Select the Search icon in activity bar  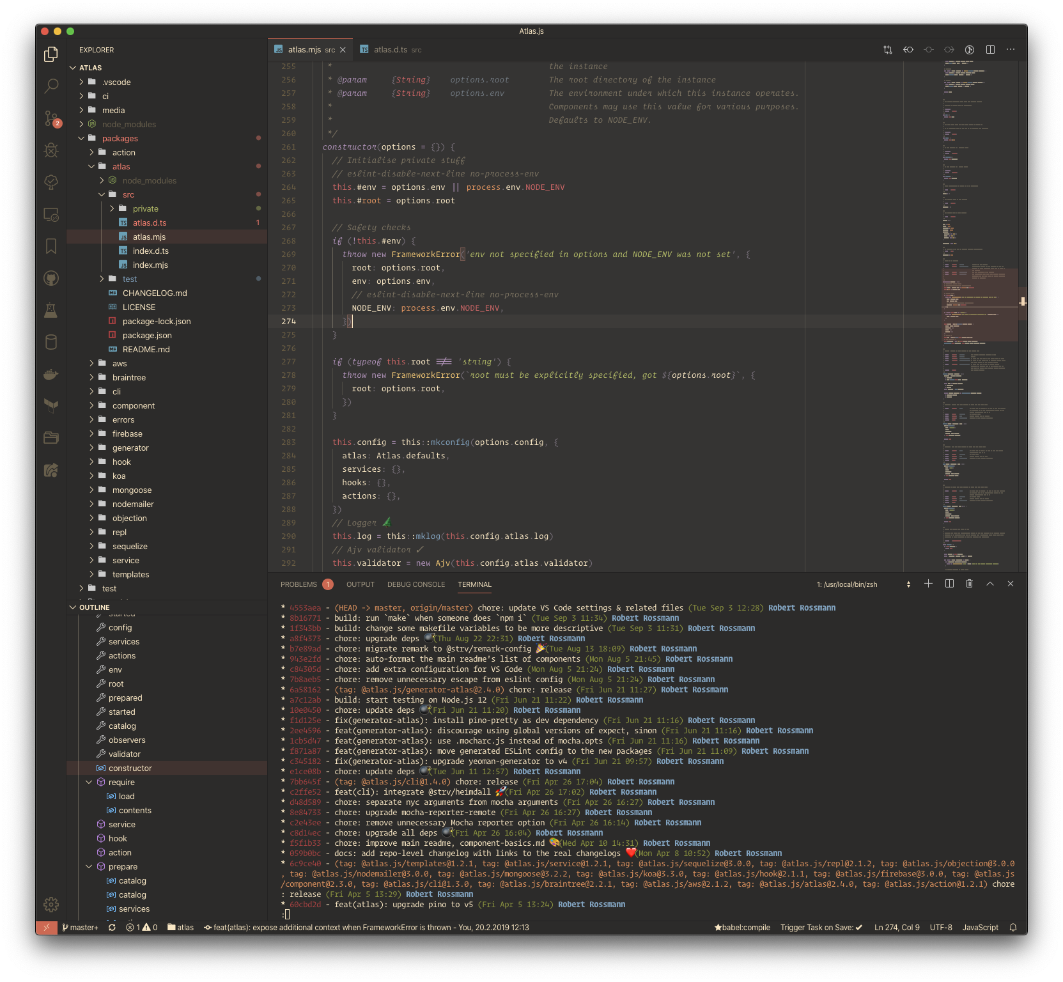click(x=50, y=85)
